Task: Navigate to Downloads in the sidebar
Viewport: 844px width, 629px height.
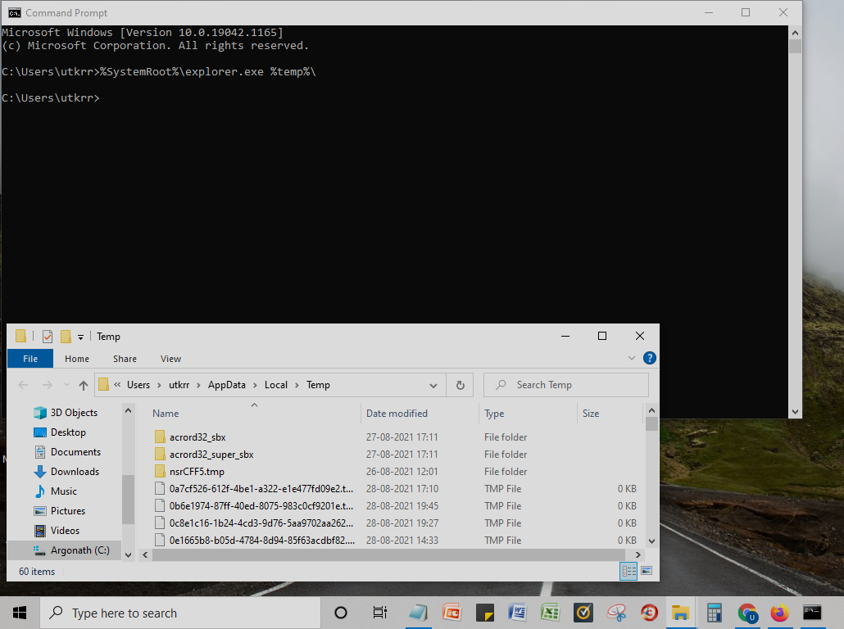Action: (74, 471)
